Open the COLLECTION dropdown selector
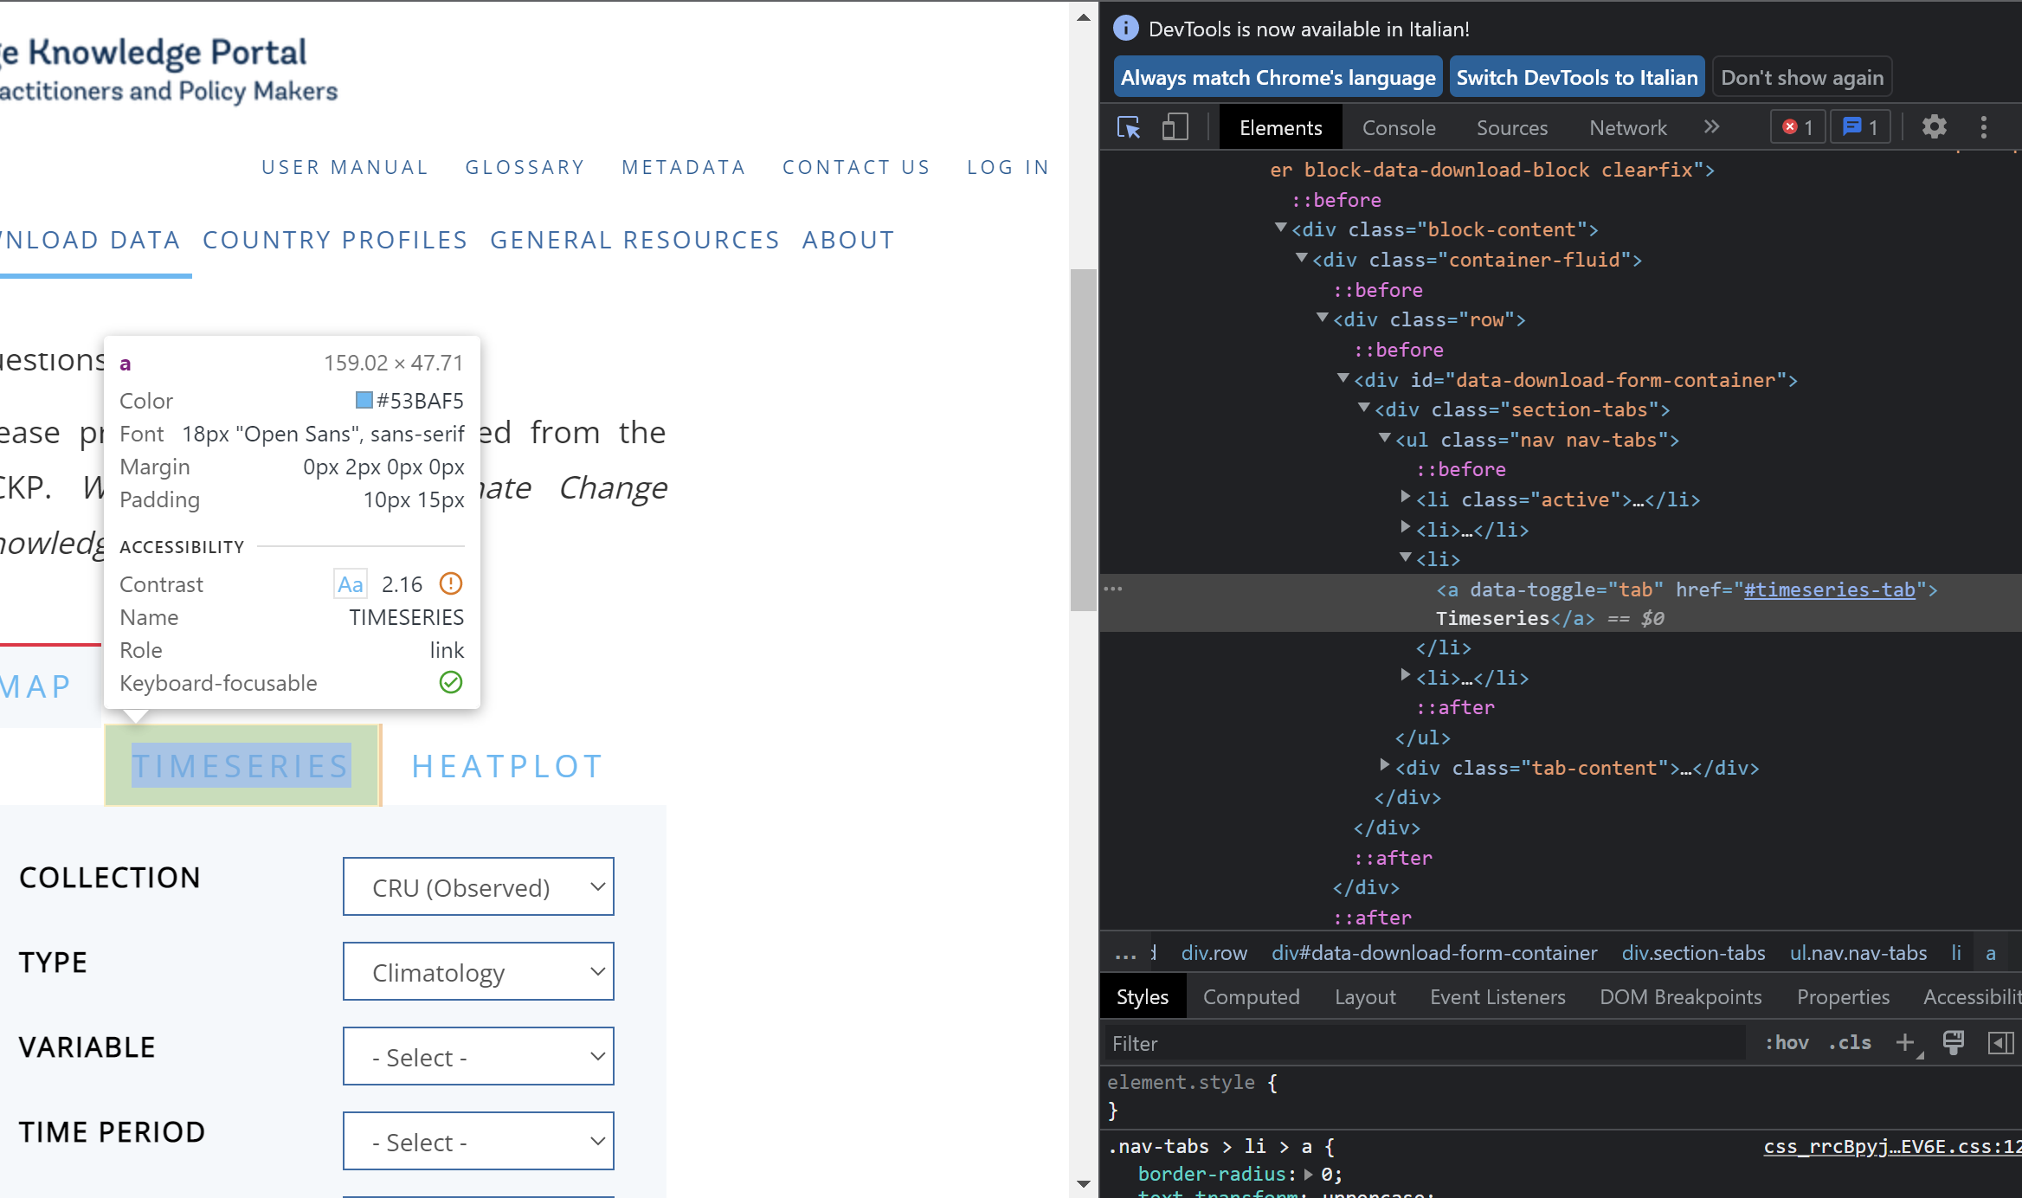 476,887
